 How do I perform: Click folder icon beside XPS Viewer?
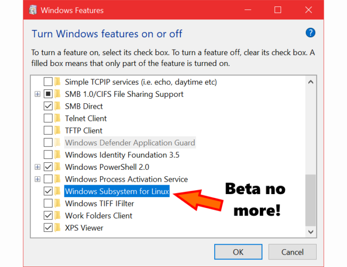point(58,228)
